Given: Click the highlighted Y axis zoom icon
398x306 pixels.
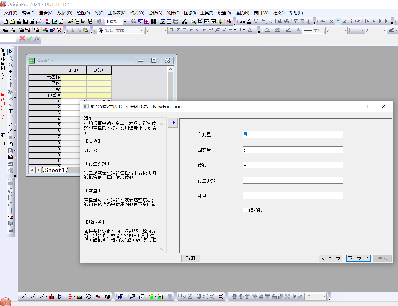Looking at the screenshot, I should pos(338,21).
